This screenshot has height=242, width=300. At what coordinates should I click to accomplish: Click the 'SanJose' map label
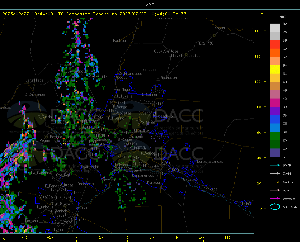pyautogui.click(x=149, y=70)
